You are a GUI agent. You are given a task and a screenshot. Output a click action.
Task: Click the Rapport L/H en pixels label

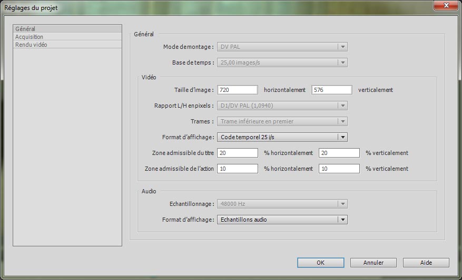(x=184, y=106)
